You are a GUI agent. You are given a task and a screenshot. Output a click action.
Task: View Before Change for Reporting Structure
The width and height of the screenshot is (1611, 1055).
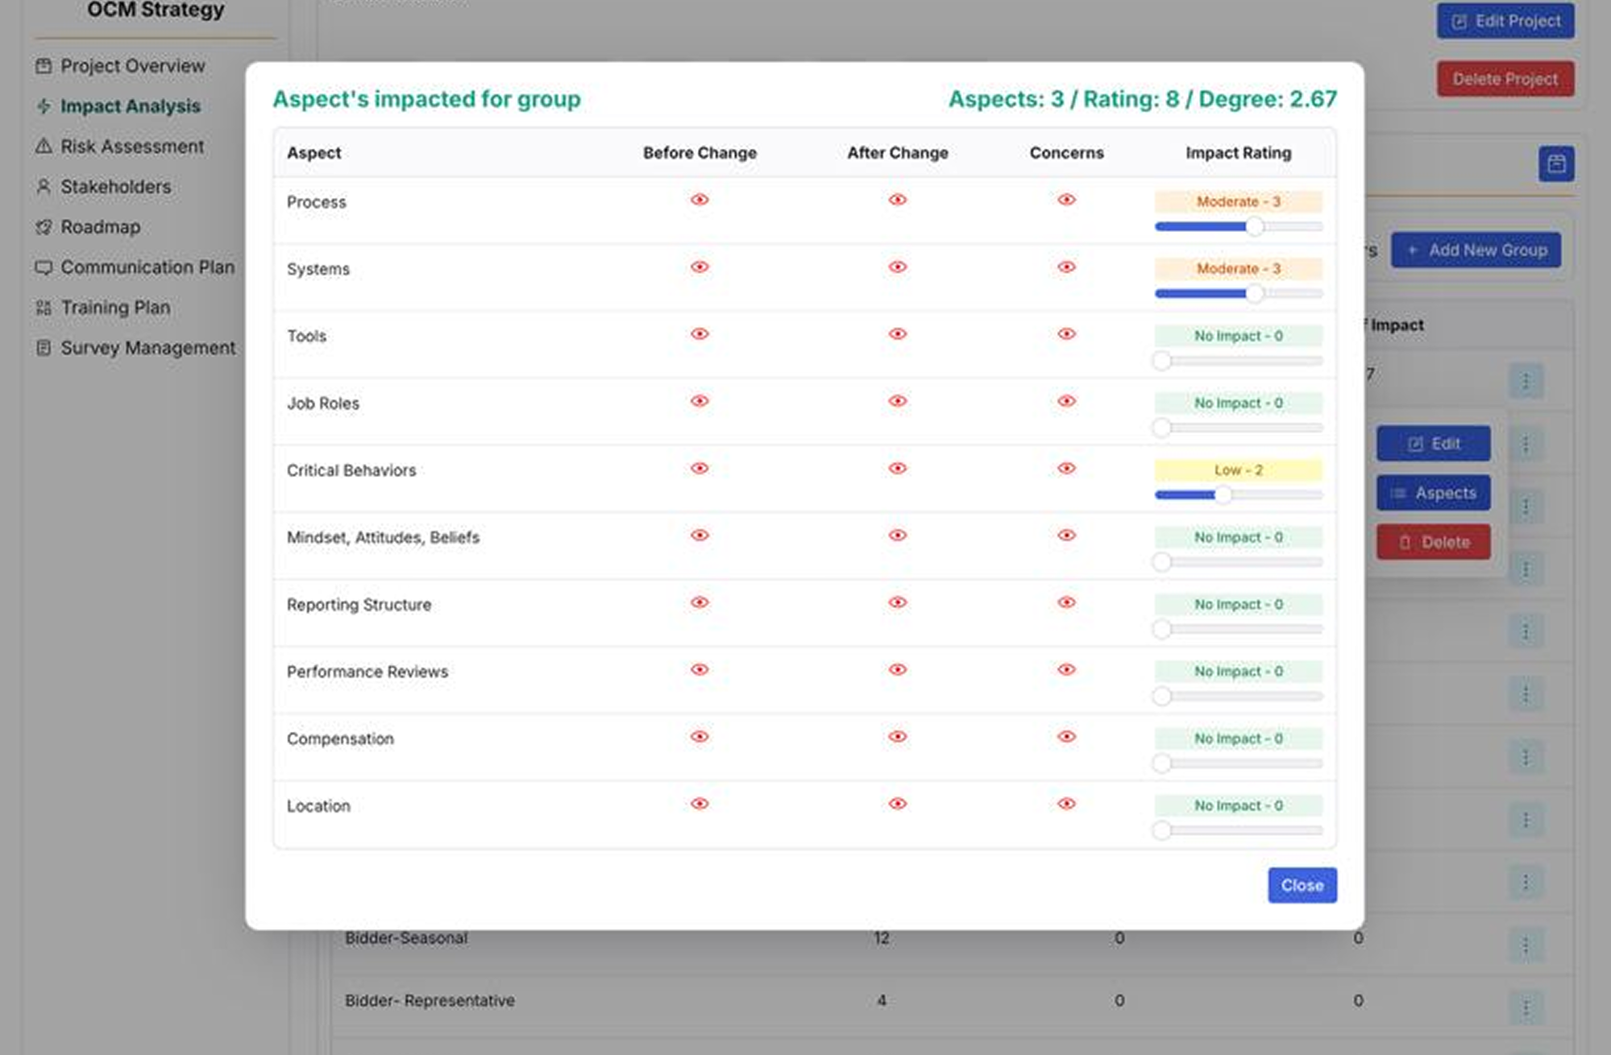(700, 602)
